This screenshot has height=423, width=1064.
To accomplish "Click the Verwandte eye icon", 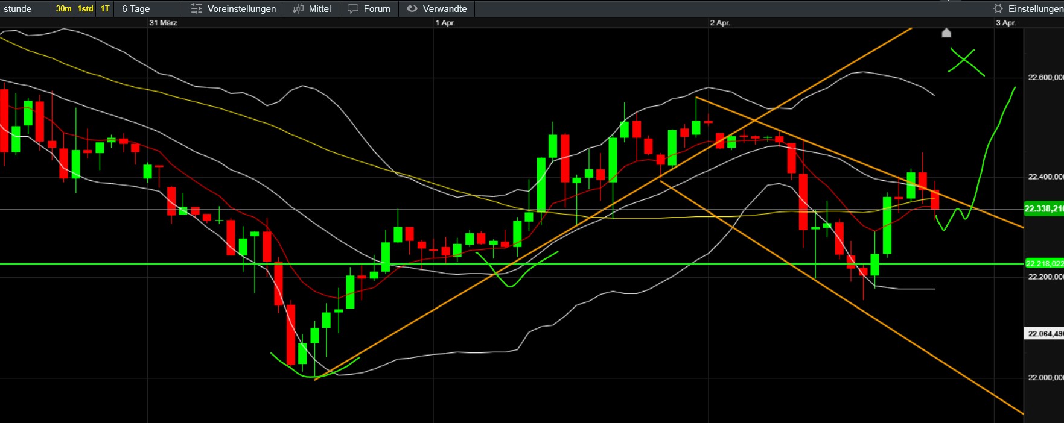I will click(412, 8).
